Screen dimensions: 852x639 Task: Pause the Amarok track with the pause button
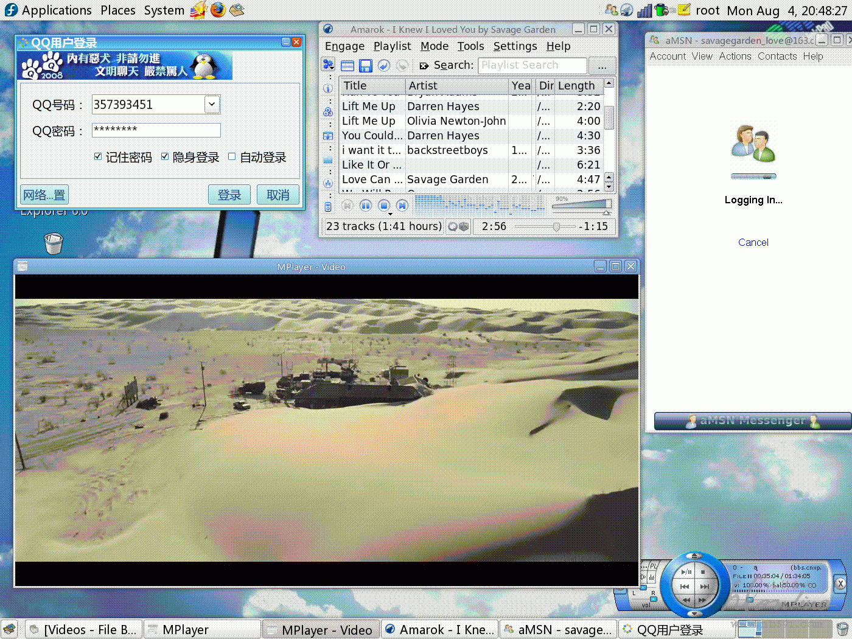(366, 206)
